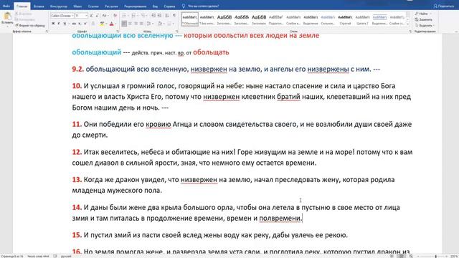Switch to the Рецензирование ribbon tab
The height and width of the screenshot is (258, 459).
point(136,6)
